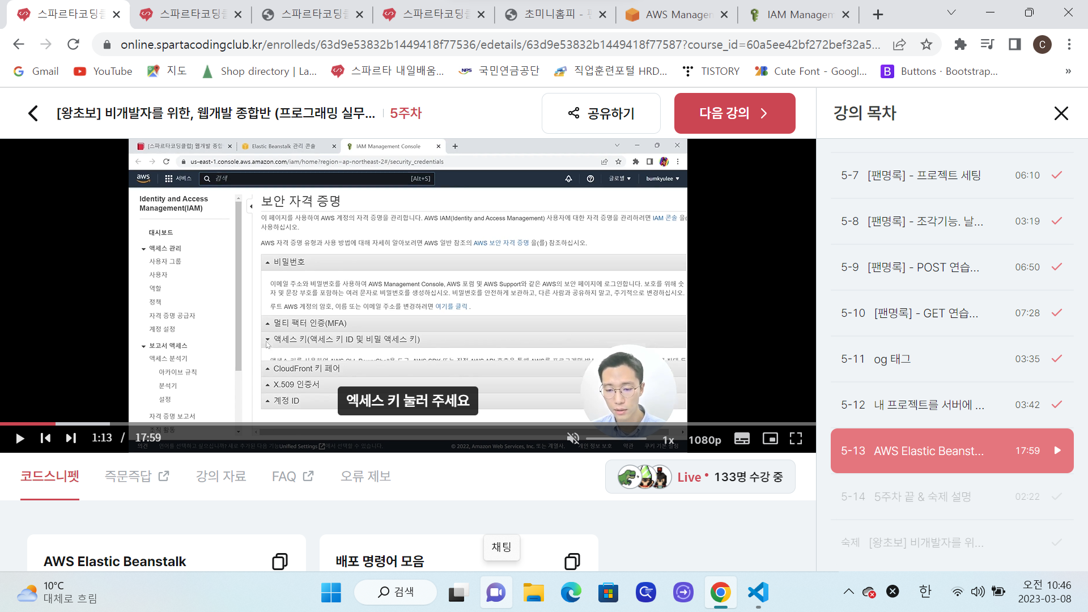Enter fullscreen video mode

pos(796,439)
